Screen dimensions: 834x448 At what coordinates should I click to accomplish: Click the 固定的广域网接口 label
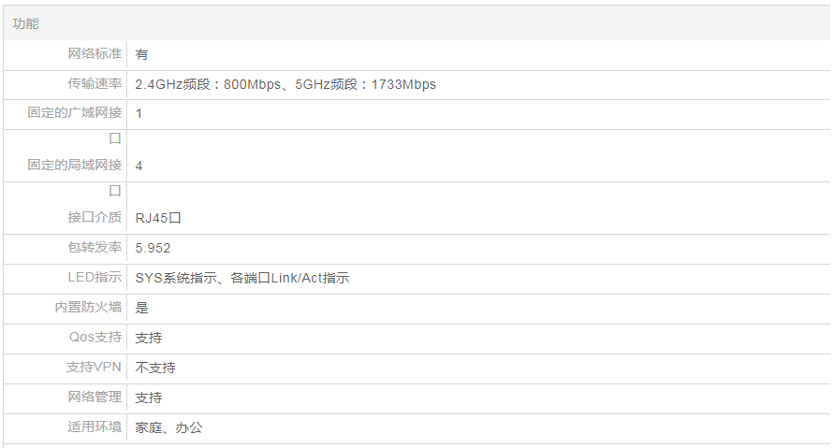coord(75,113)
